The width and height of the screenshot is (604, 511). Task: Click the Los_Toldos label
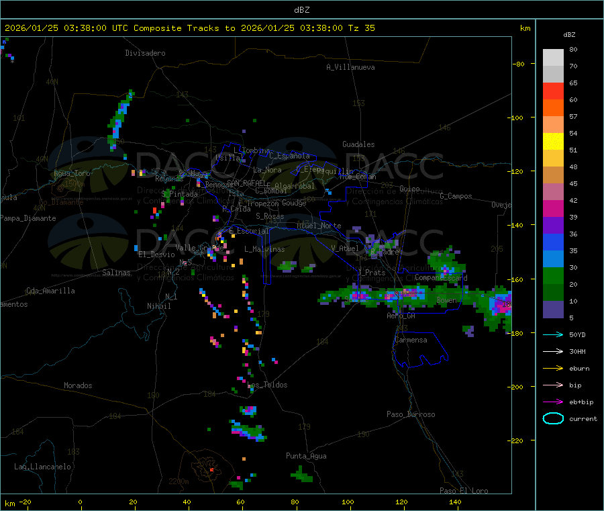267,385
